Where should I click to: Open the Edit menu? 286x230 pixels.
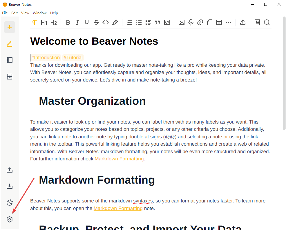coord(15,13)
